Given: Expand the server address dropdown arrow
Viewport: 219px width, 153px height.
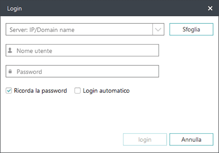Looking at the screenshot, I should coord(158,30).
